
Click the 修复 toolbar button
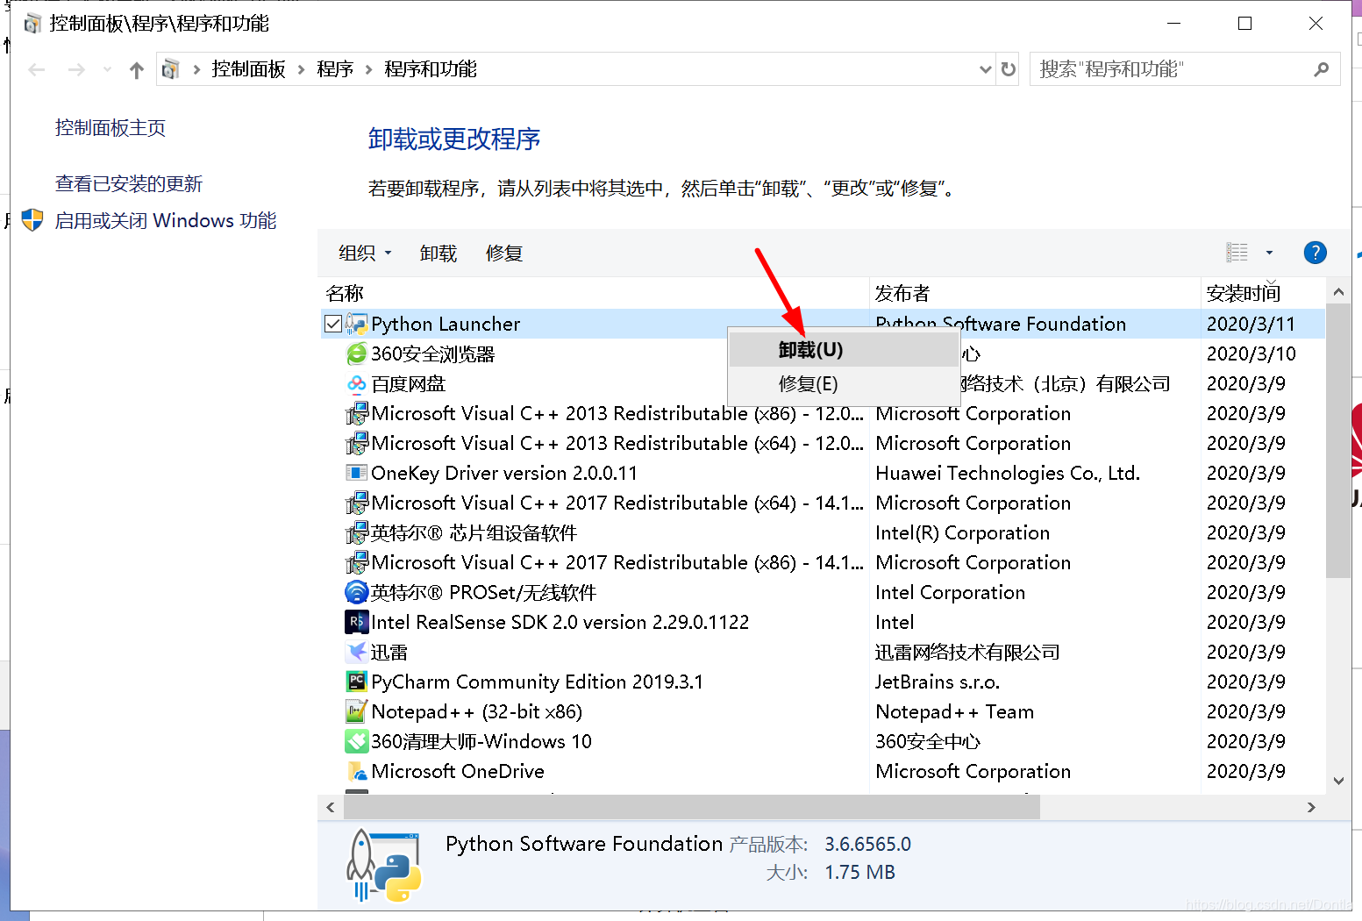[x=504, y=253]
